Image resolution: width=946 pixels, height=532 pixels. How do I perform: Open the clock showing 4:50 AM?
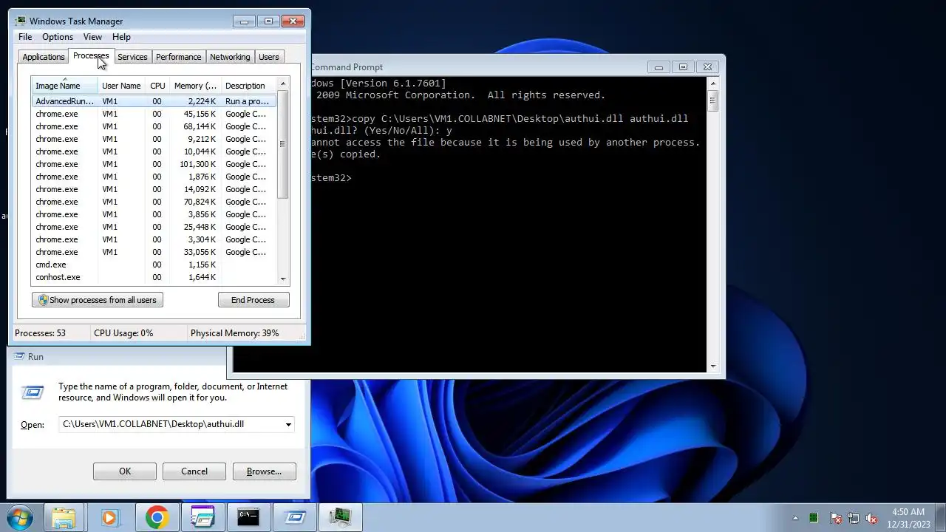908,518
